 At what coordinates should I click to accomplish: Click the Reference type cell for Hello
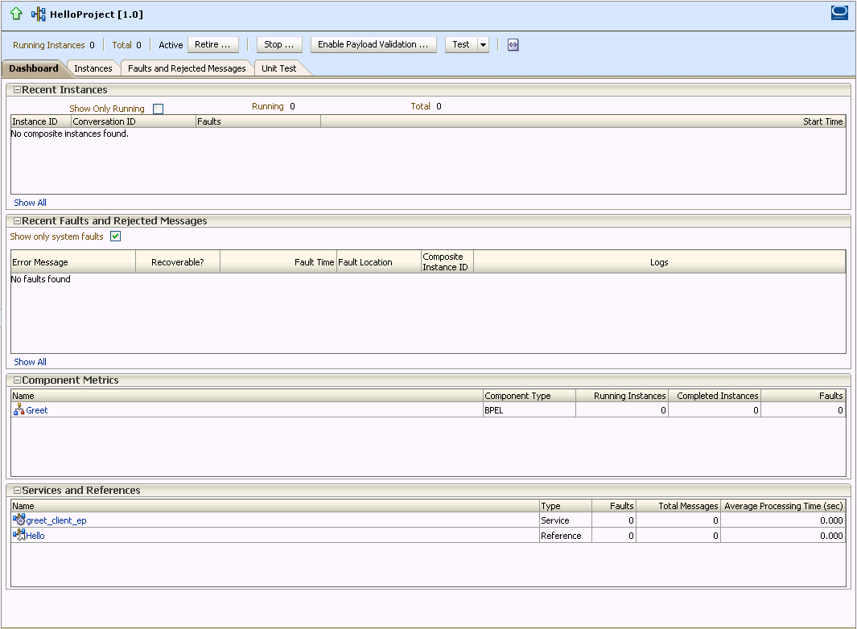[x=566, y=536]
